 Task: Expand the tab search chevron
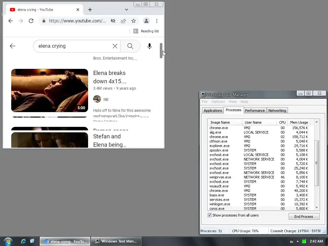point(126,10)
